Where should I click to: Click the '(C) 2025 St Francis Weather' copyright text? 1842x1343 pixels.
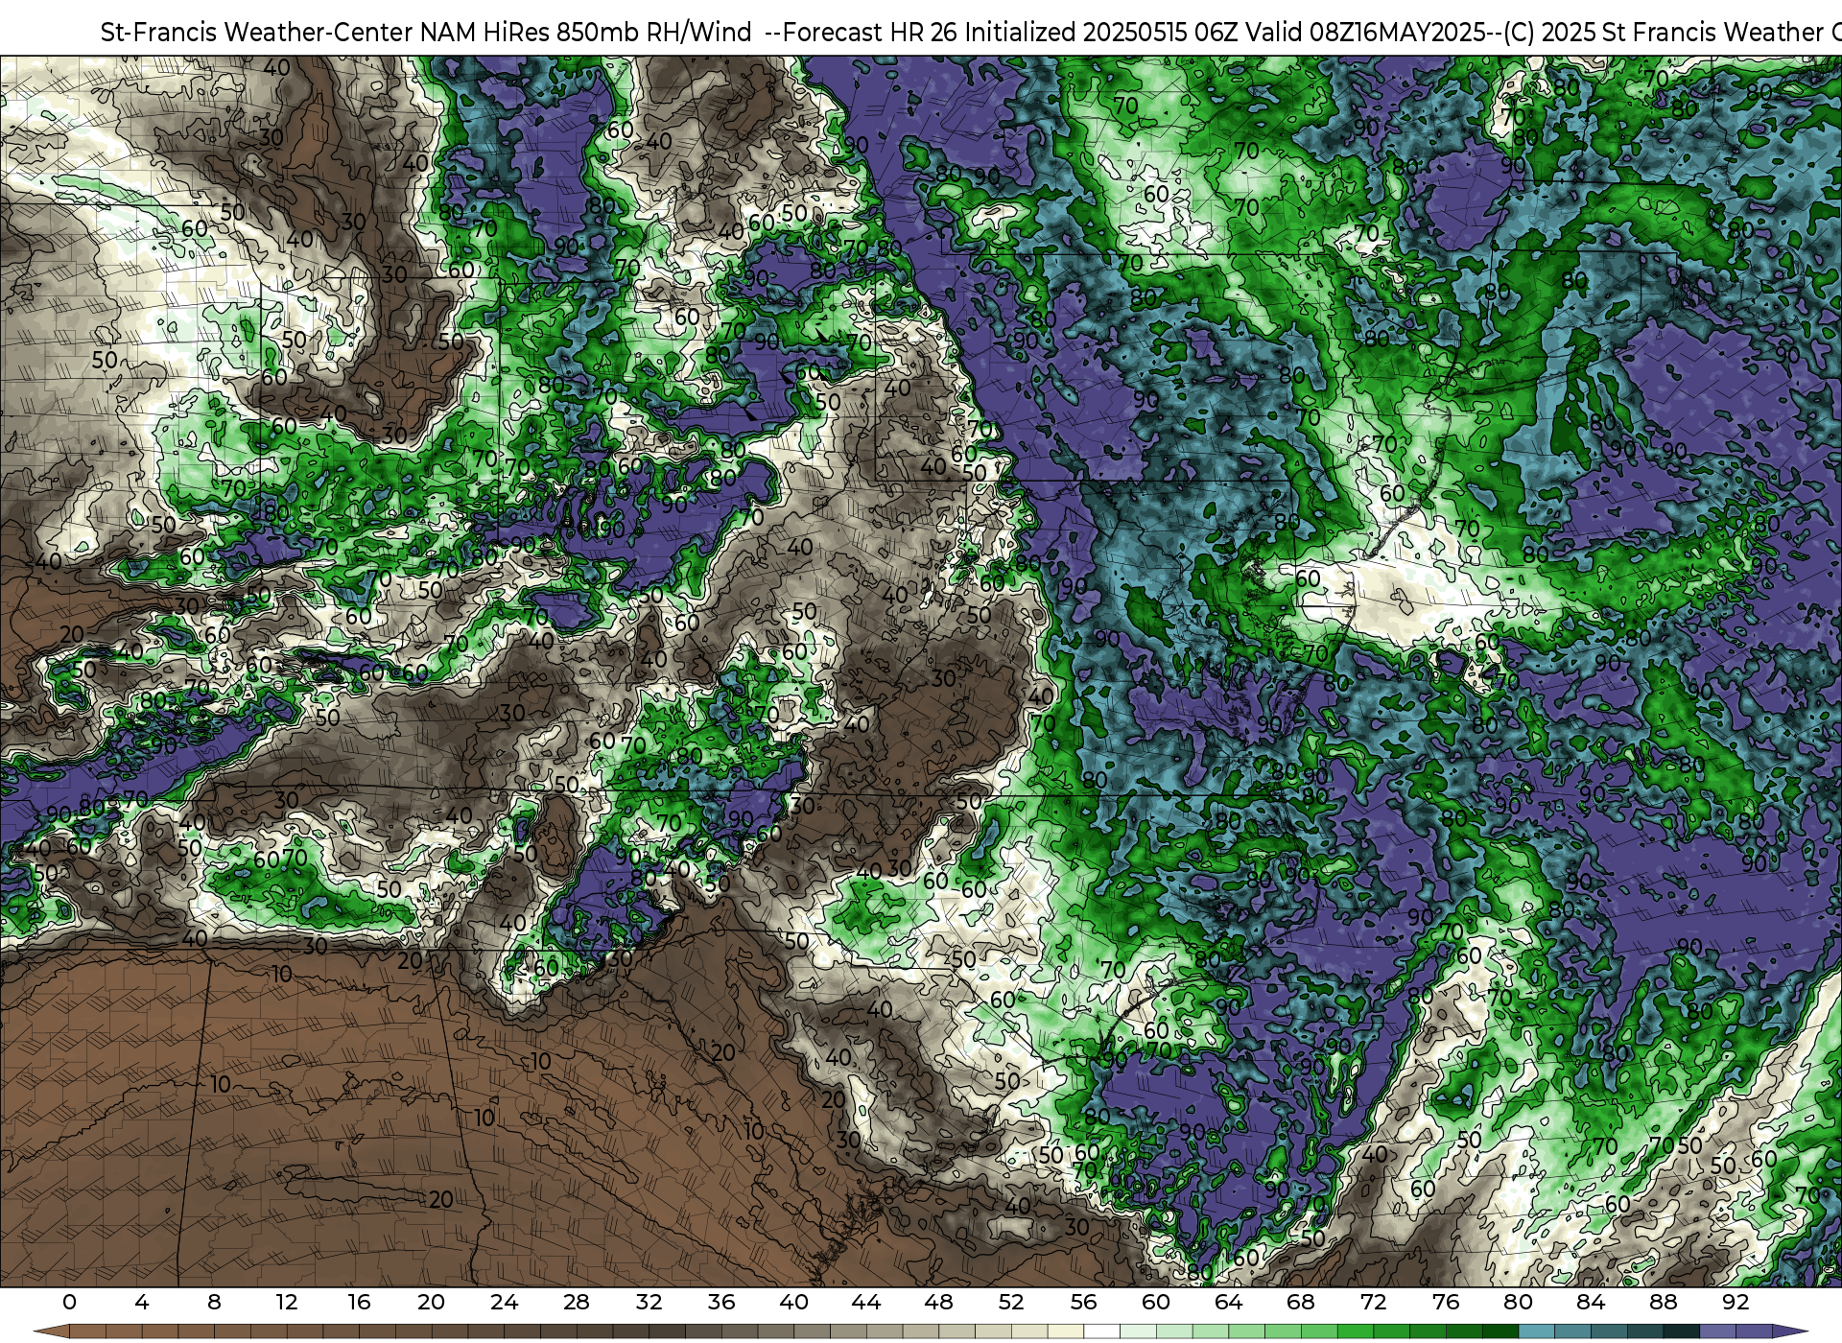pyautogui.click(x=1665, y=33)
